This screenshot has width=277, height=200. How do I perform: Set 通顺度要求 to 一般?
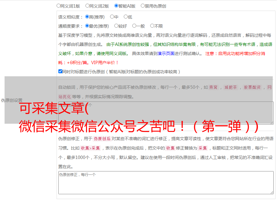point(134,26)
